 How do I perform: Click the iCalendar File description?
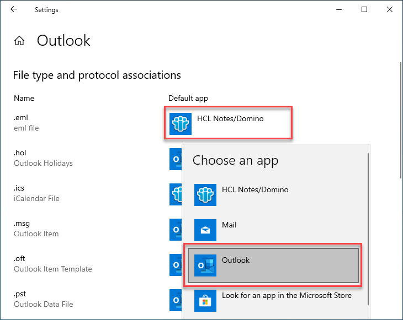[x=36, y=198]
